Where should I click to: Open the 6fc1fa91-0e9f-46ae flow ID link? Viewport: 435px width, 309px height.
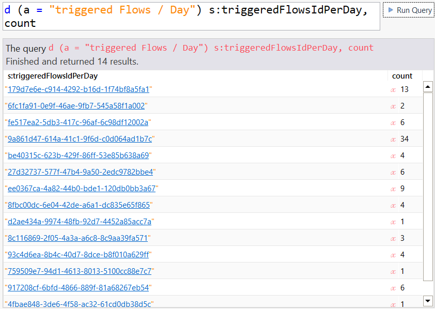76,106
